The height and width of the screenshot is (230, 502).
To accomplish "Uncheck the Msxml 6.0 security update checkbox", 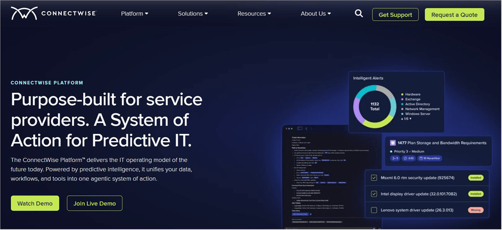I will [373, 177].
